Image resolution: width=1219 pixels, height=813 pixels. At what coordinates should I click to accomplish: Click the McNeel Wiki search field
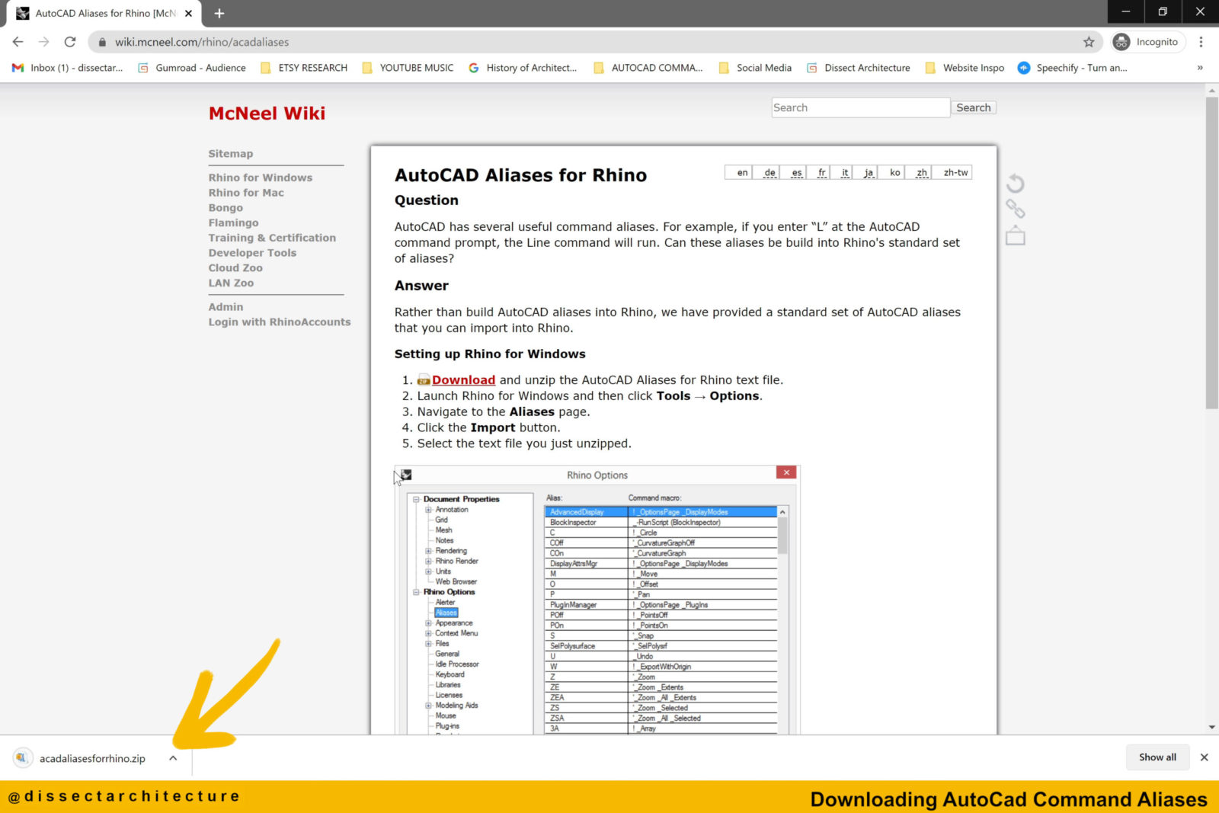(x=860, y=107)
